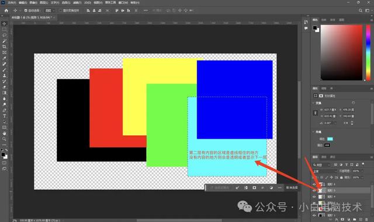Click the Home icon in the options bar
Viewport: 374px width, 222px height.
(6, 10)
